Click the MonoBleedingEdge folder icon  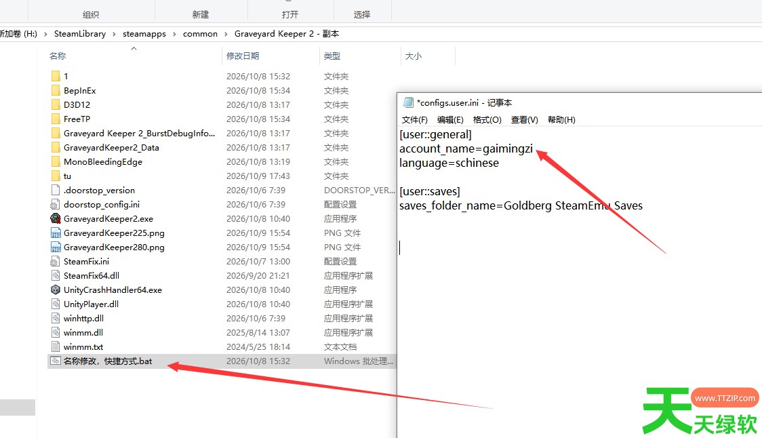pos(56,162)
